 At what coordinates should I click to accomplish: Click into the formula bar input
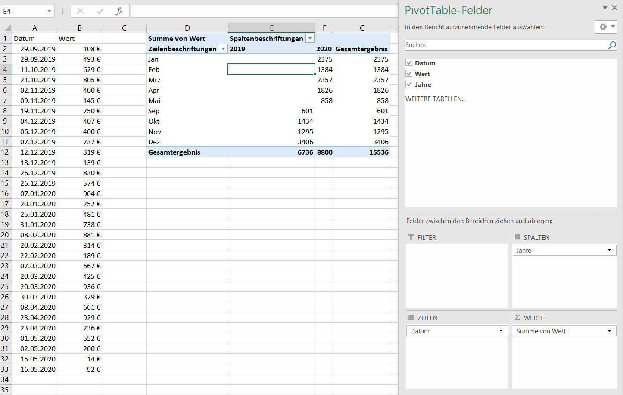tap(264, 11)
